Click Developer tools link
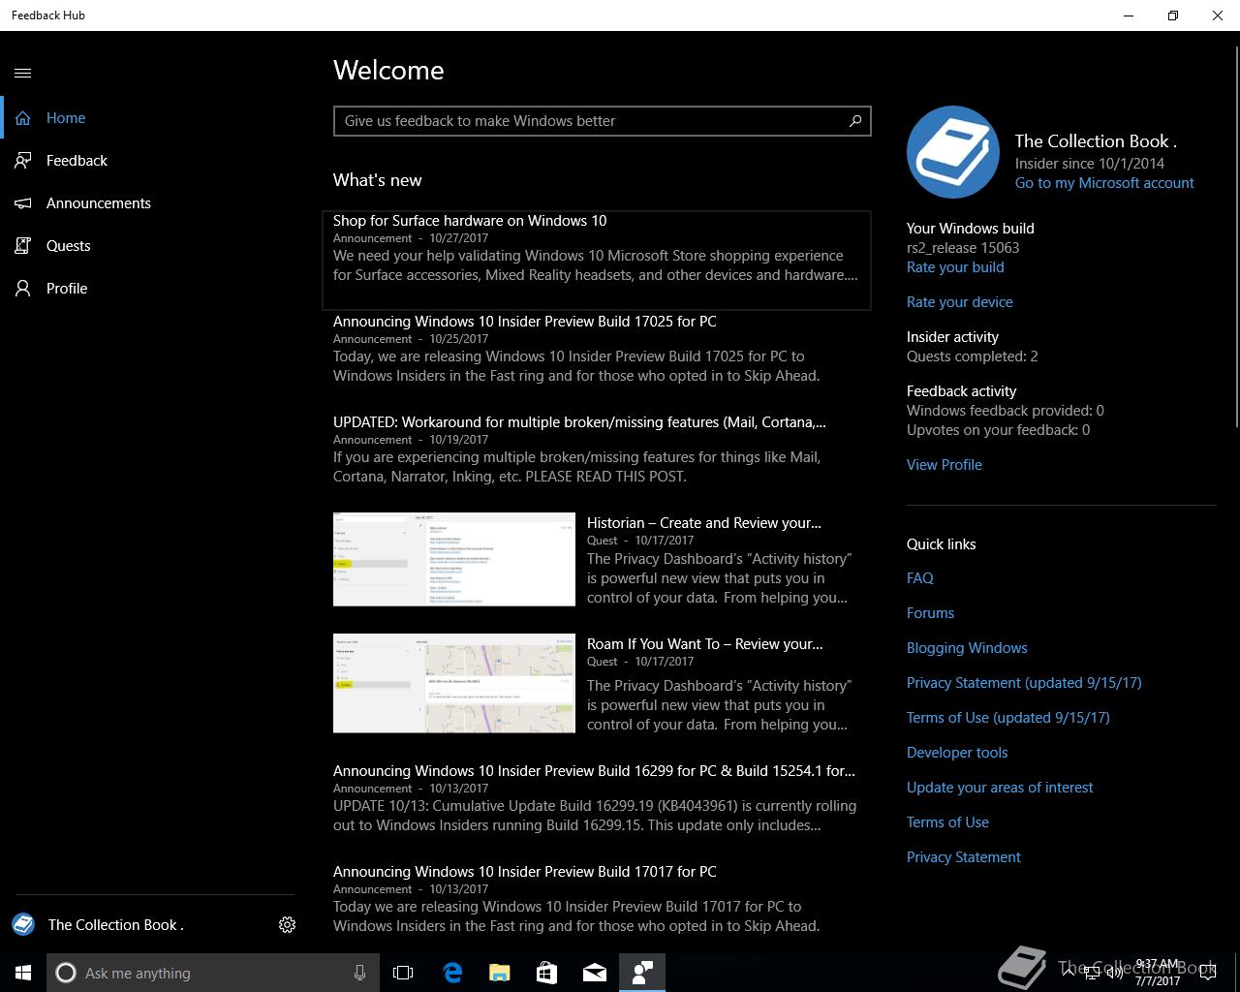Screen dimensions: 1240x992 click(x=957, y=753)
